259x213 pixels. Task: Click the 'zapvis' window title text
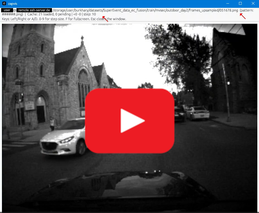point(13,4)
